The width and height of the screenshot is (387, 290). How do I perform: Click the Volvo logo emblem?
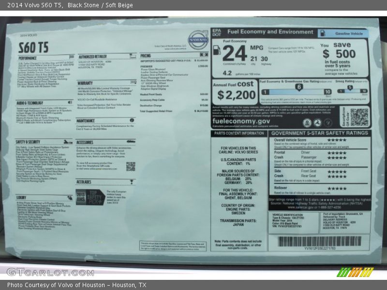(x=198, y=40)
